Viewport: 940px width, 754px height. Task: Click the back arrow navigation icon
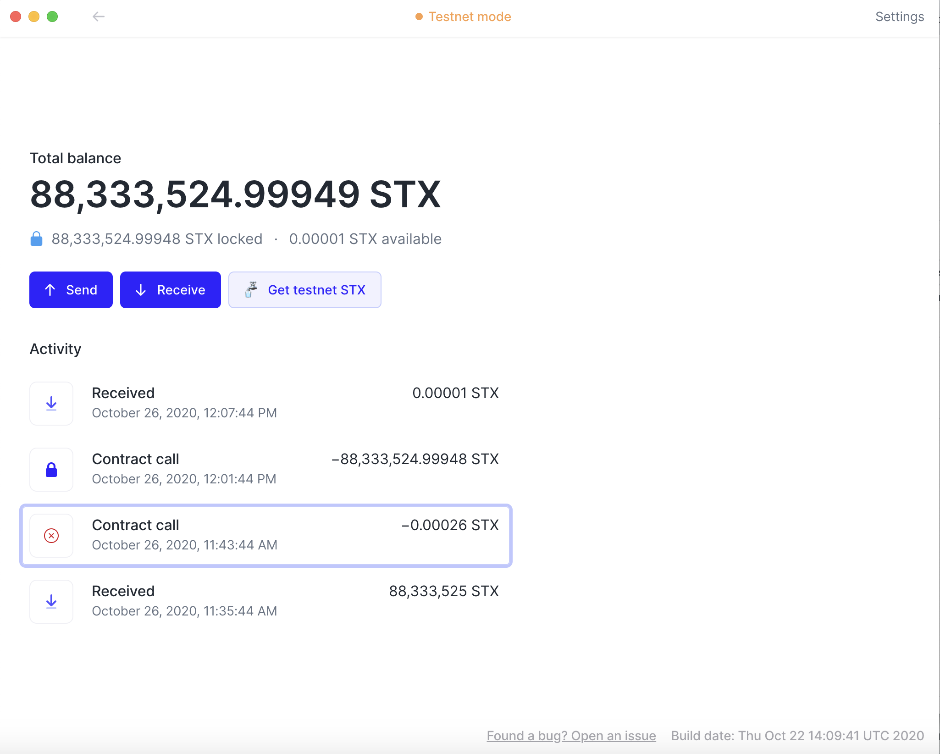(x=99, y=17)
